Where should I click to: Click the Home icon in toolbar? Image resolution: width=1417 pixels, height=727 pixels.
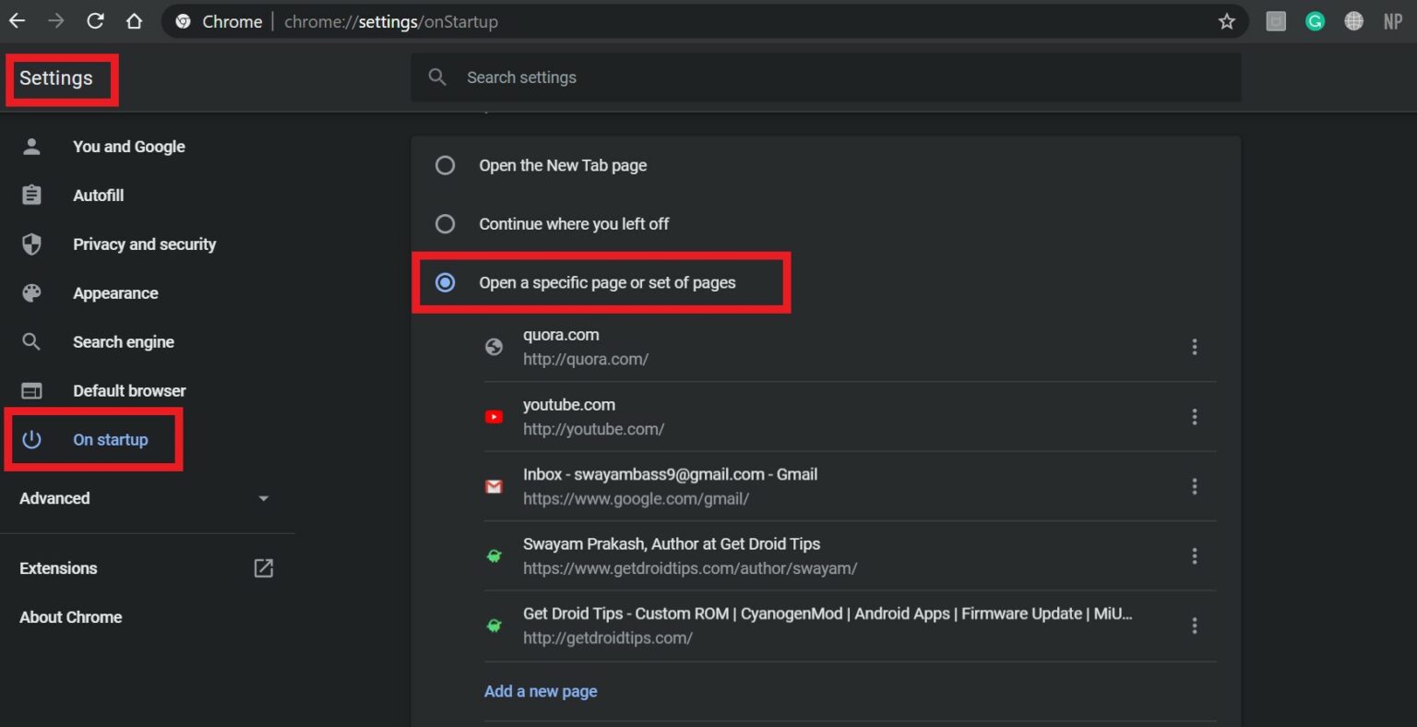135,21
